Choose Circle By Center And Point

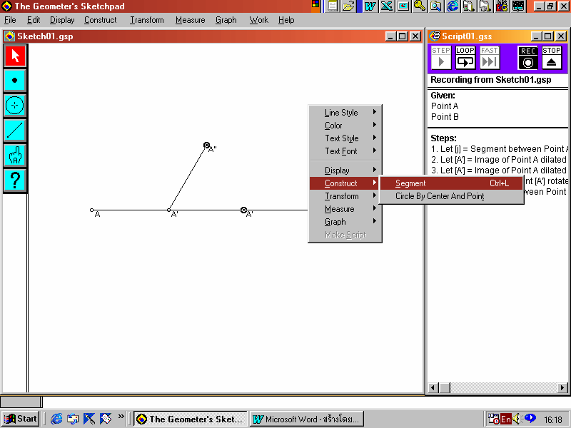click(452, 196)
